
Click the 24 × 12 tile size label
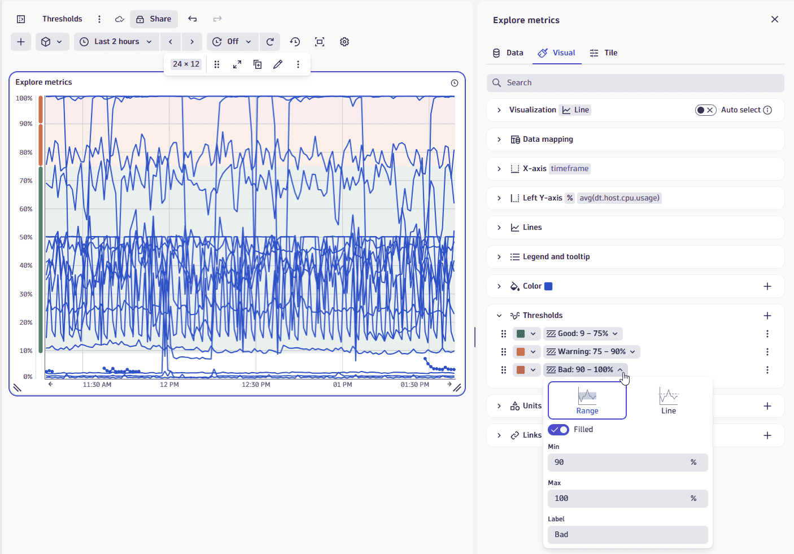pyautogui.click(x=186, y=64)
